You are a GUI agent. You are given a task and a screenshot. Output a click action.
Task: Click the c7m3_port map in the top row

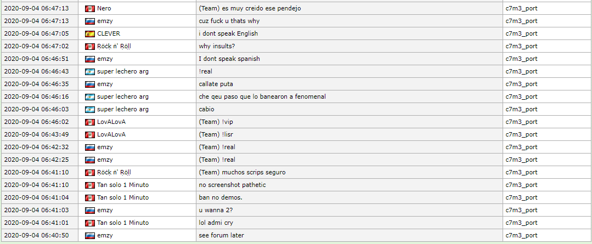click(x=521, y=9)
